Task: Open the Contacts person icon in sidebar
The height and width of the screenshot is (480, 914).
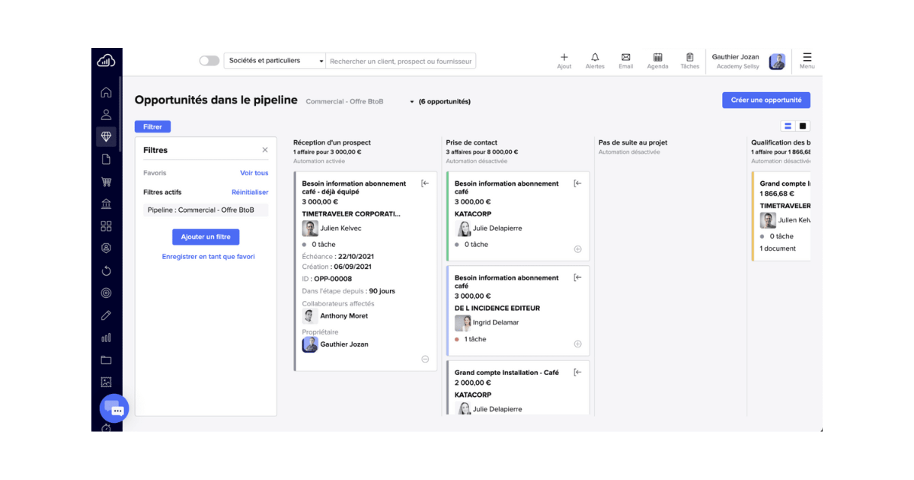Action: [x=106, y=114]
